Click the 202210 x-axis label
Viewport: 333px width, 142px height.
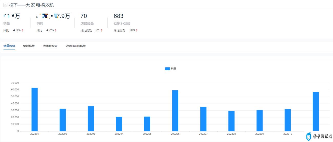[288, 134]
